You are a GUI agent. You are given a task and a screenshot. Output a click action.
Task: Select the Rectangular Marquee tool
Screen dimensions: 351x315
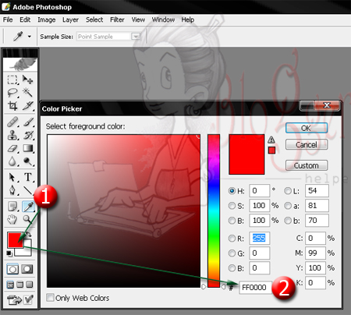(x=12, y=80)
